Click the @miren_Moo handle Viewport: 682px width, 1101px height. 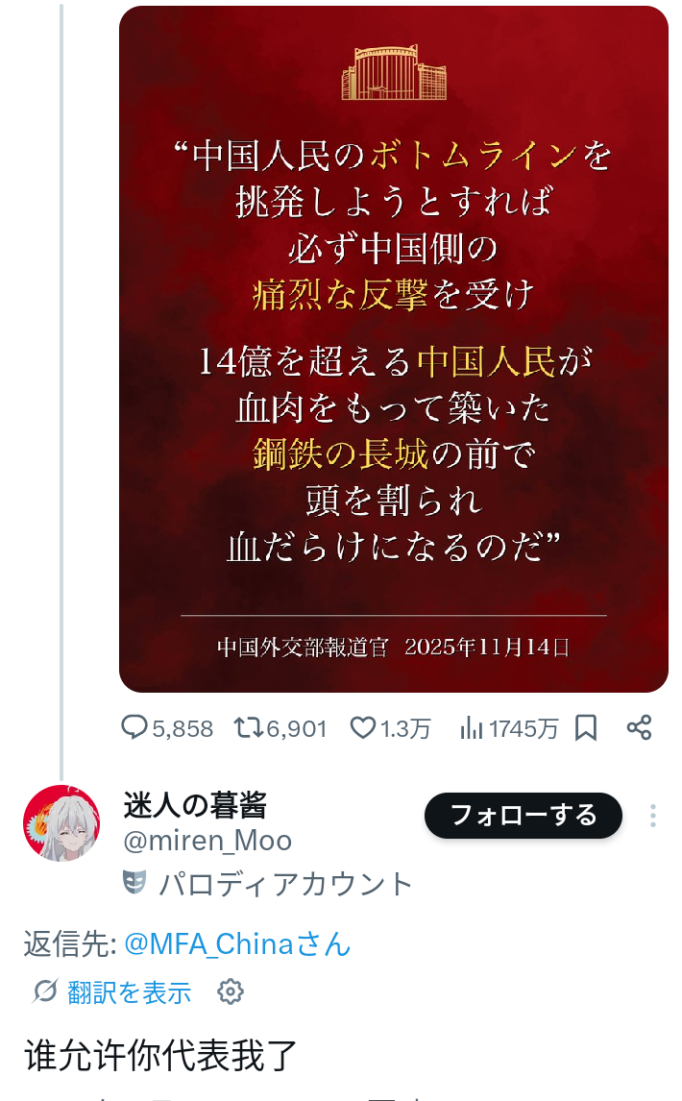(x=207, y=841)
